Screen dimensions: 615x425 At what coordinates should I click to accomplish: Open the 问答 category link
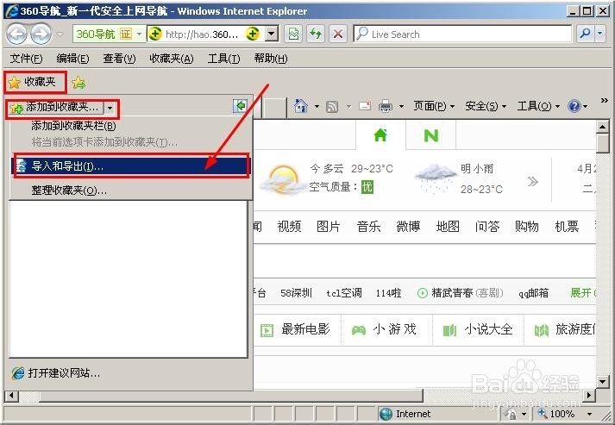(x=487, y=226)
